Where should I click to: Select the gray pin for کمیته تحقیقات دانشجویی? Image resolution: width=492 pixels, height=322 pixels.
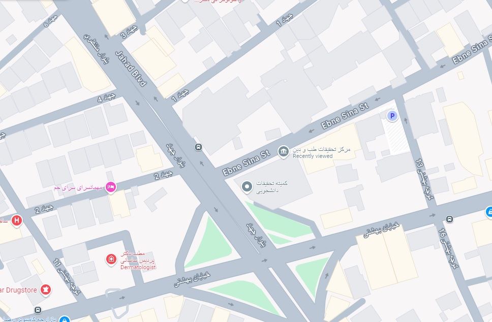247,187
